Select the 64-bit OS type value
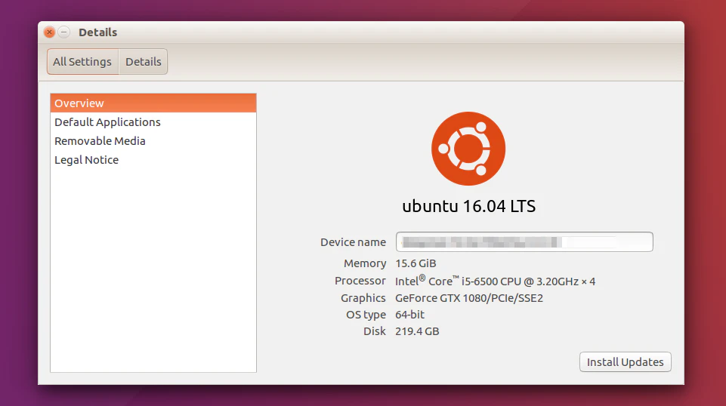 [409, 315]
